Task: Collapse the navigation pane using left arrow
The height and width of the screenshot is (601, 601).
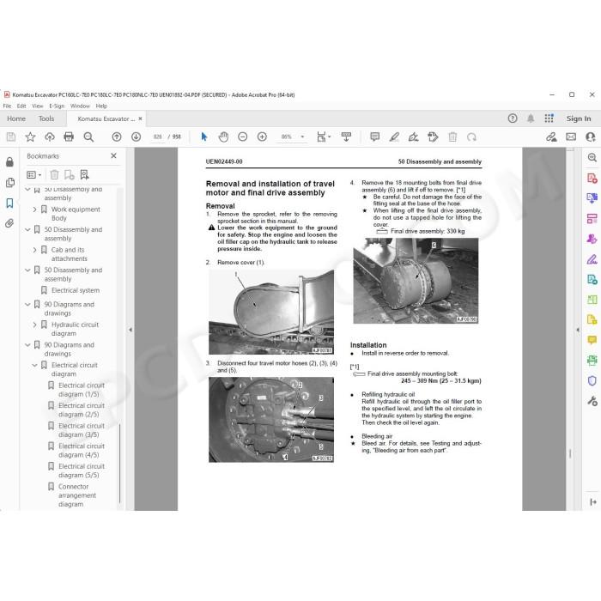Action: tap(131, 330)
